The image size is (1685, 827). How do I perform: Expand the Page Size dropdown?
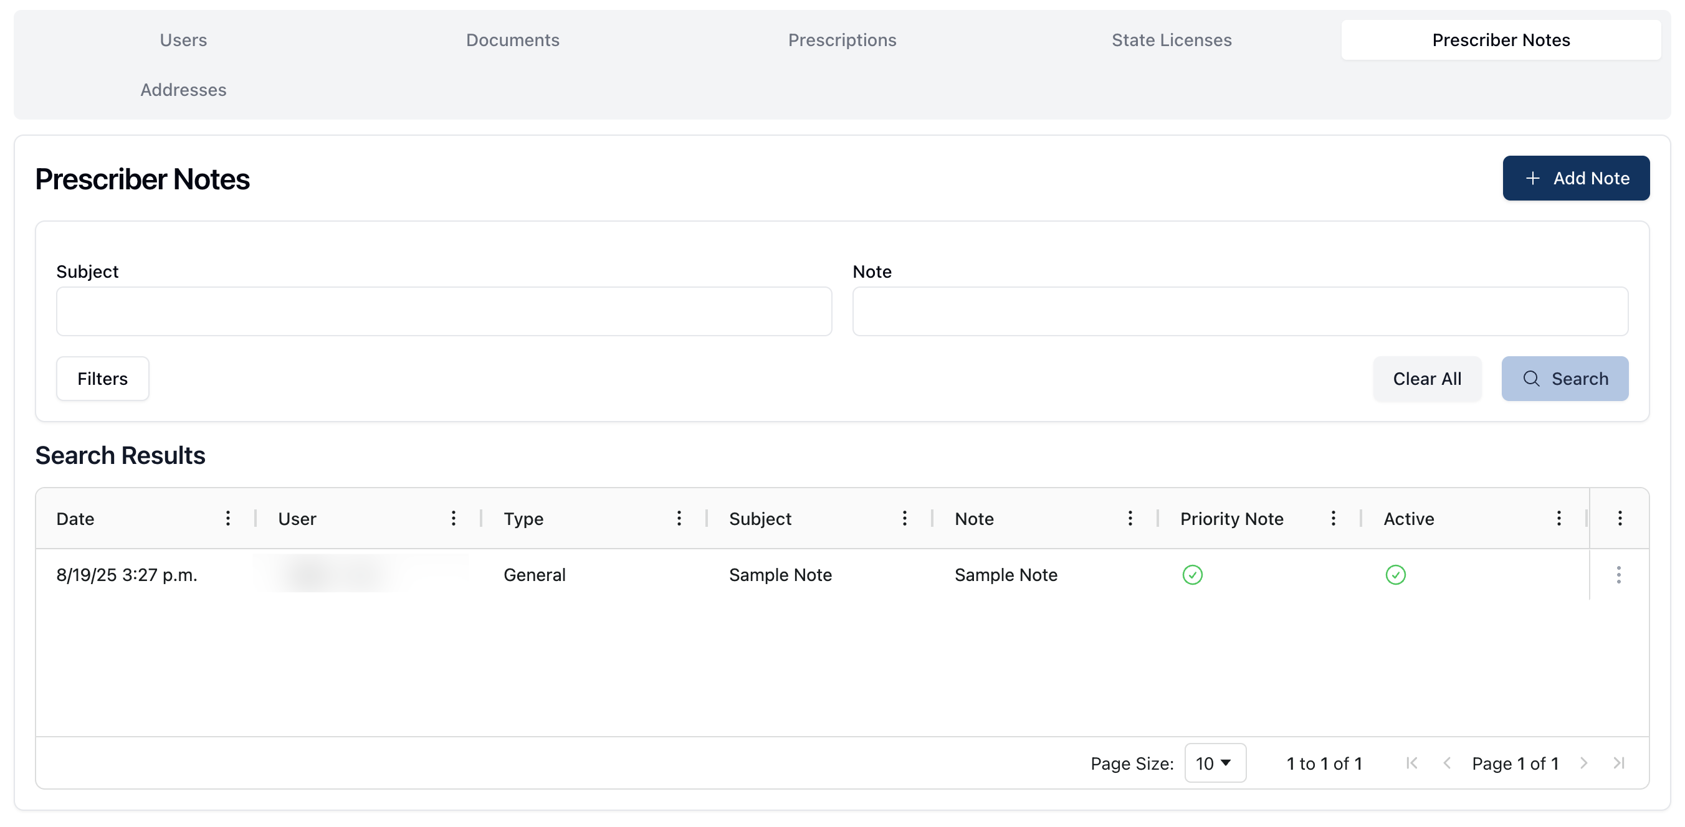(1215, 763)
